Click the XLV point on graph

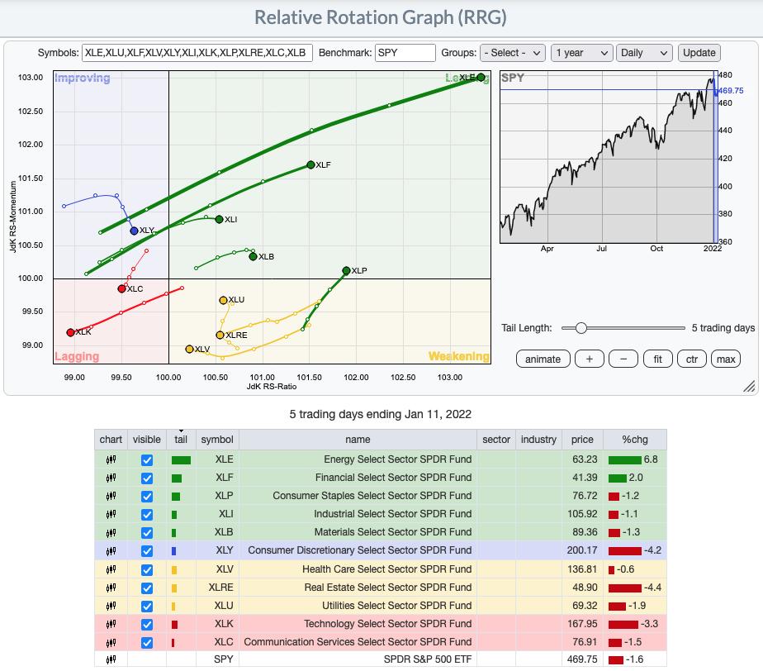(189, 349)
